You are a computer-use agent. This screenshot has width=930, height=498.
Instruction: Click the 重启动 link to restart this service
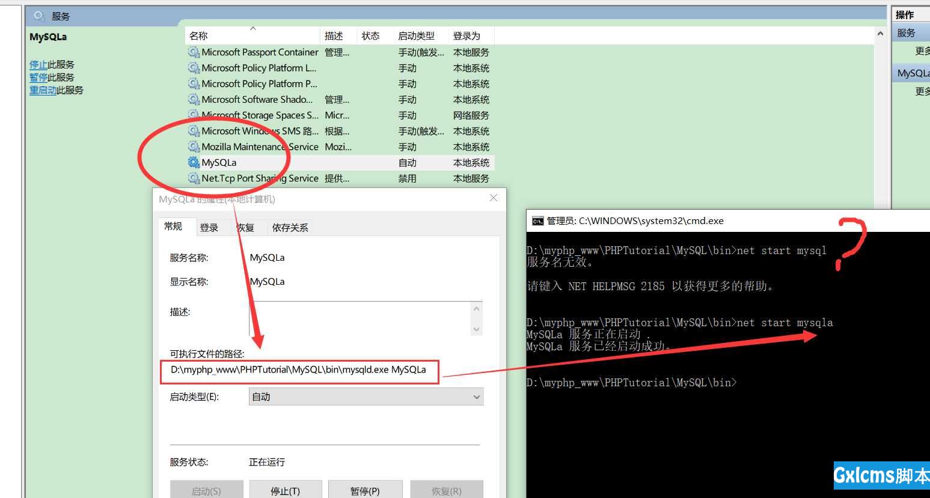coord(43,90)
